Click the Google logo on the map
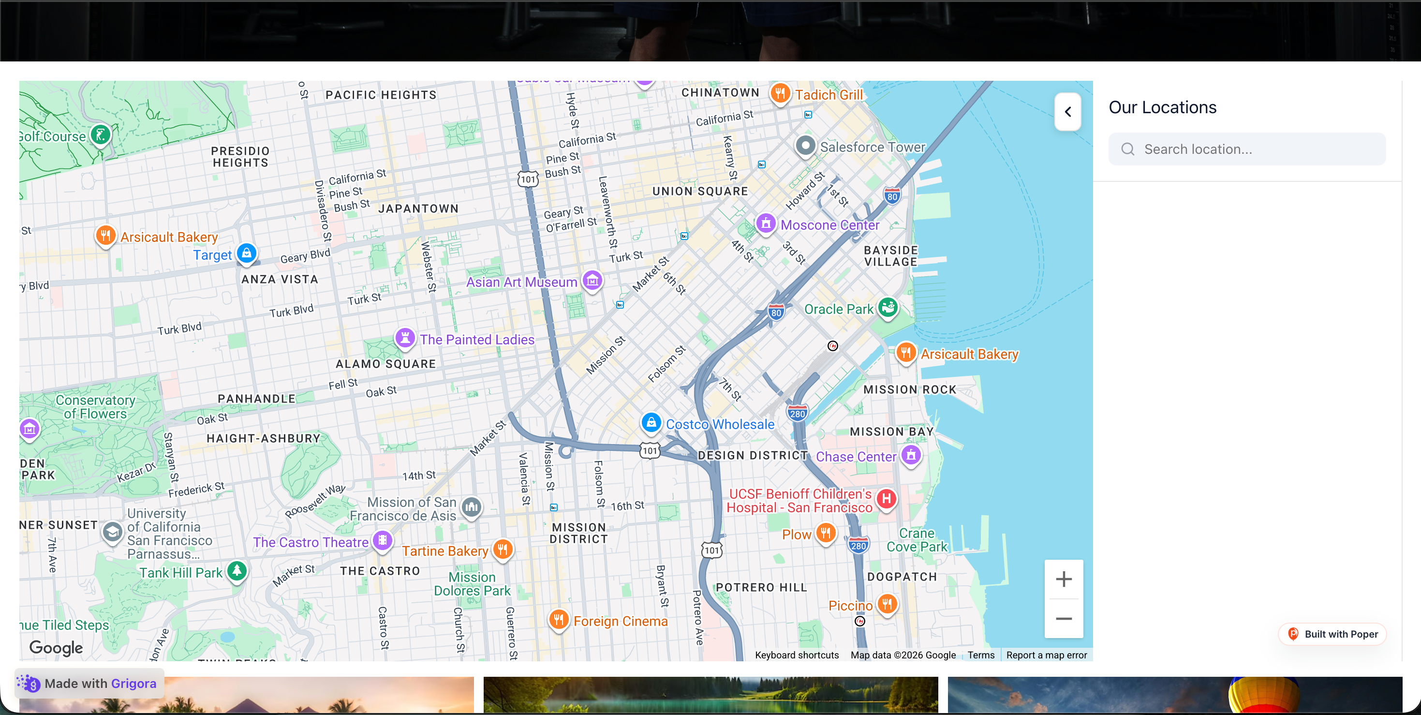Image resolution: width=1421 pixels, height=715 pixels. [56, 648]
